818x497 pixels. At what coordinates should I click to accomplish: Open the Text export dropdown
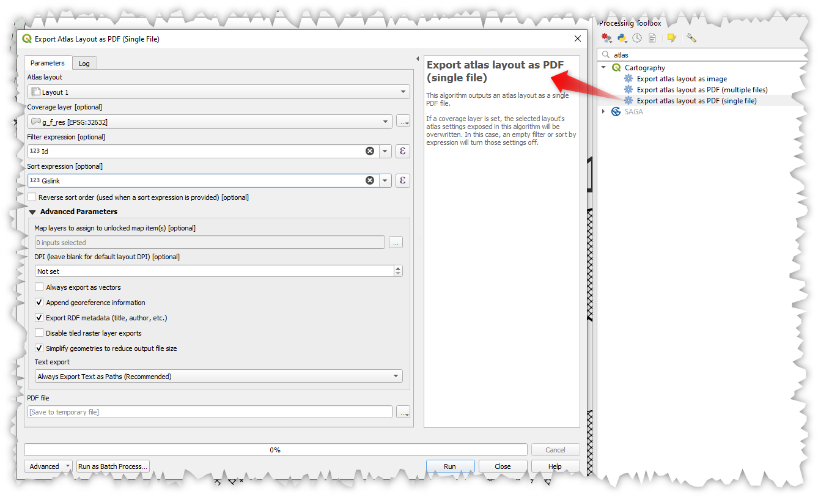pyautogui.click(x=218, y=377)
